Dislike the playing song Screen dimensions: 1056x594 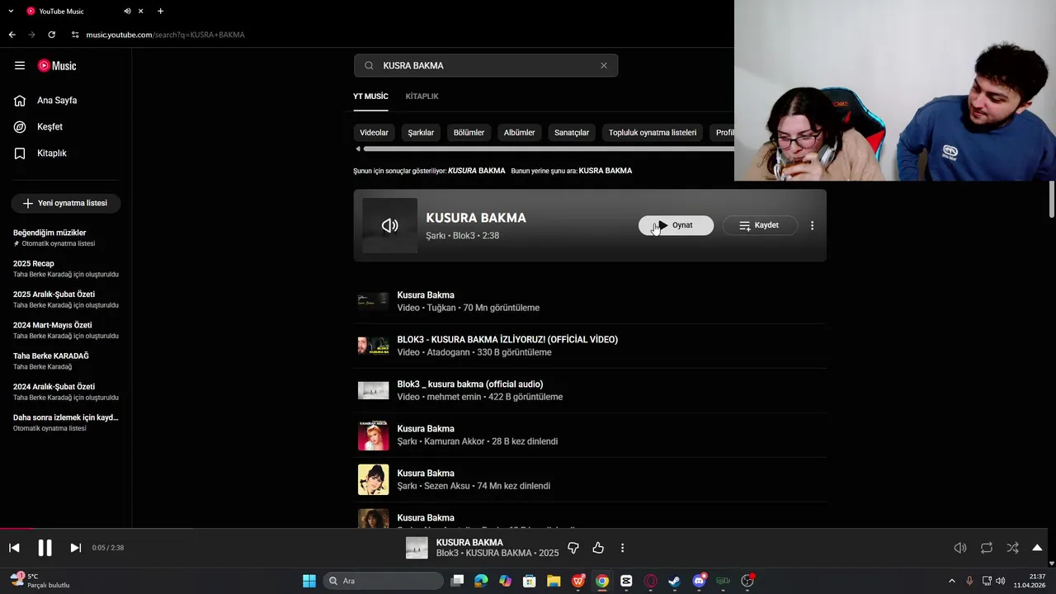pyautogui.click(x=573, y=548)
